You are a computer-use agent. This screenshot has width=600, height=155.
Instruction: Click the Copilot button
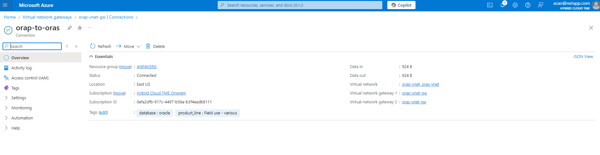point(401,5)
